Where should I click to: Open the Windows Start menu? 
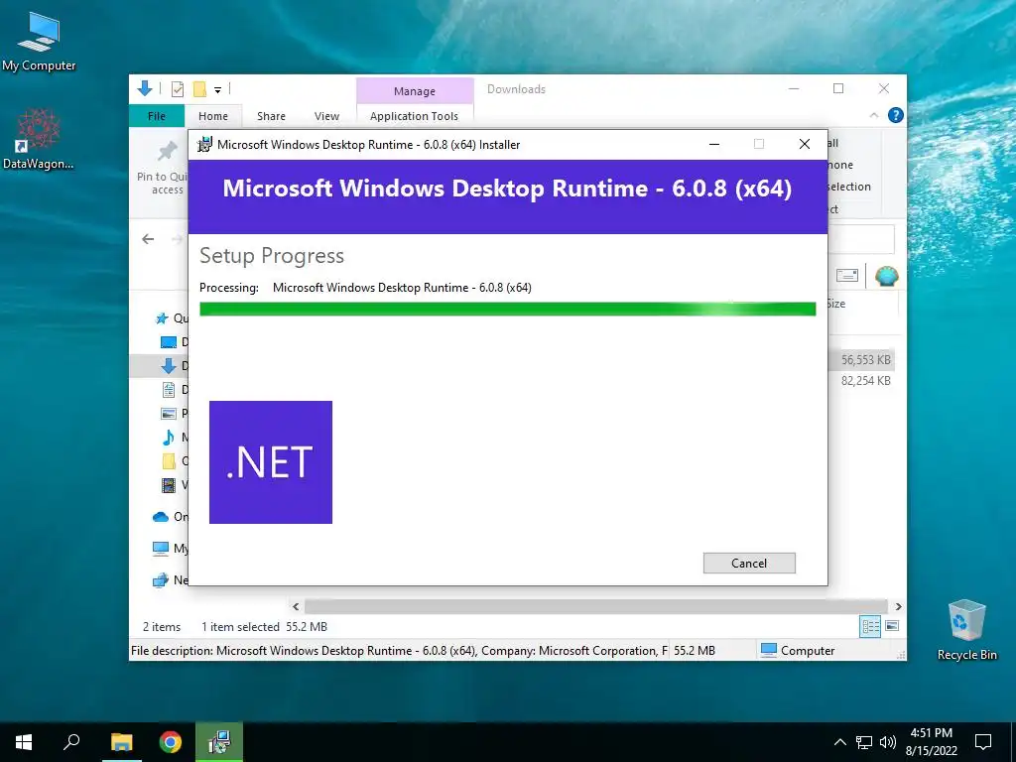(x=24, y=742)
